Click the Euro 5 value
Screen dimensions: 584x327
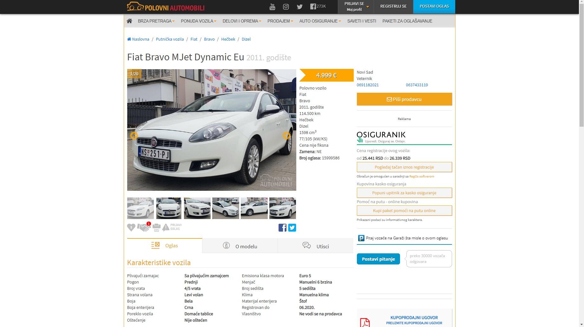tap(305, 276)
